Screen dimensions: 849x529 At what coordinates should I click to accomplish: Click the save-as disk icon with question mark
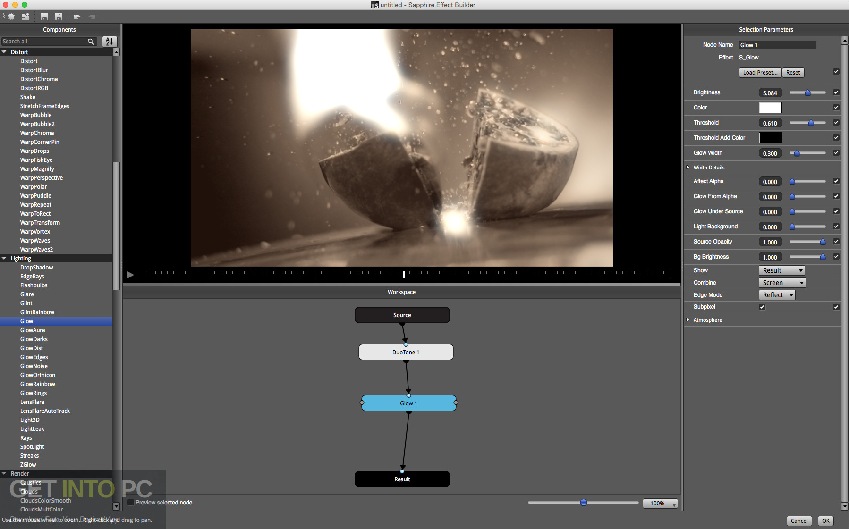pos(59,17)
